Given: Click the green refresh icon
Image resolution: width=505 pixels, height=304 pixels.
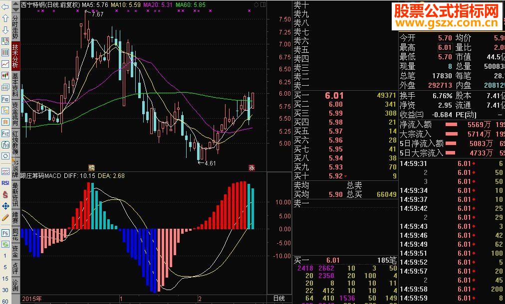Looking at the screenshot, I should pos(5,245).
